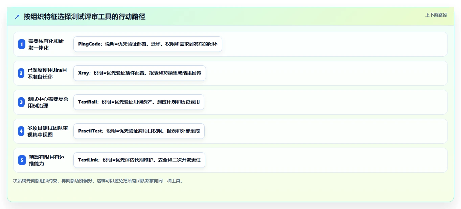
Task: Select the text 预算有限且有运维能力
Action: coord(46,160)
